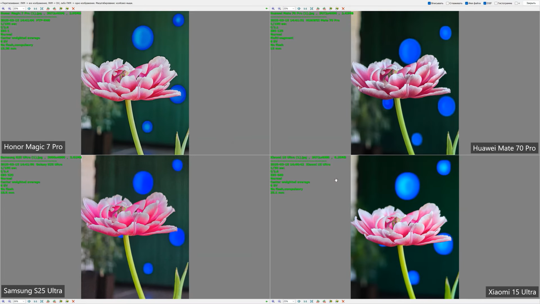Zoom out on the Samsung S25 Ultra image
The width and height of the screenshot is (540, 304).
[9, 301]
